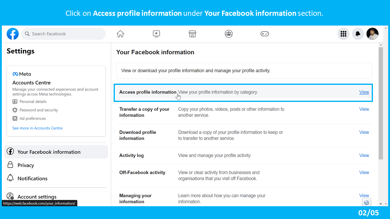Click View next to Activity log
390x219 pixels.
click(364, 155)
